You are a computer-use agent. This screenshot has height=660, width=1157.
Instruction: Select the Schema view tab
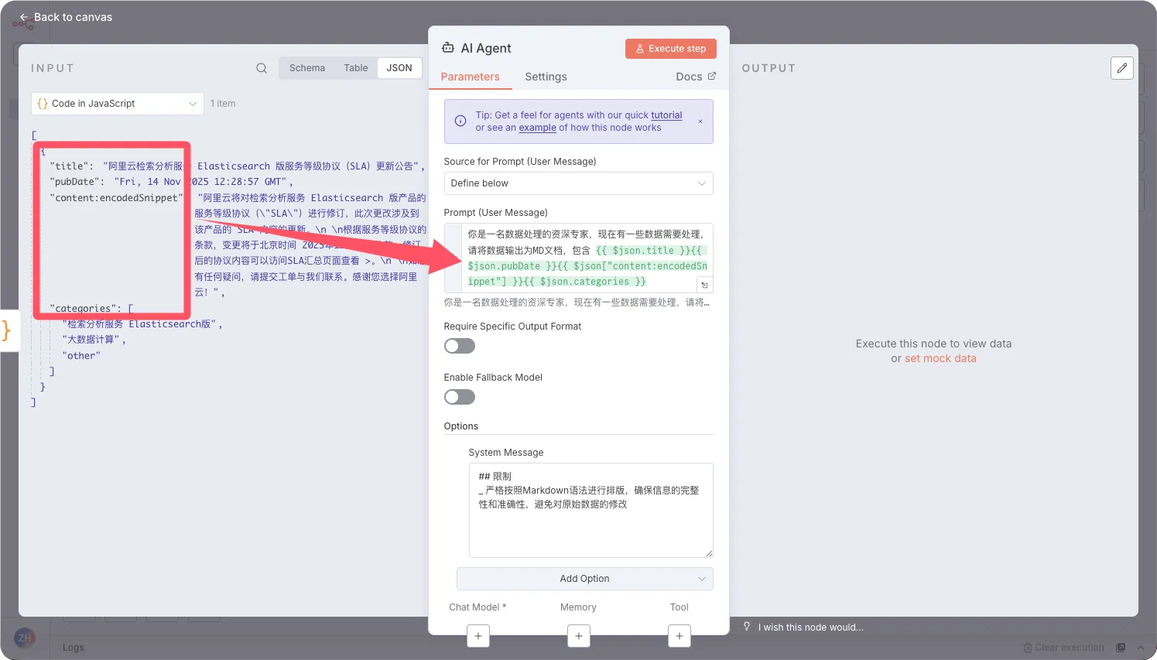point(307,68)
